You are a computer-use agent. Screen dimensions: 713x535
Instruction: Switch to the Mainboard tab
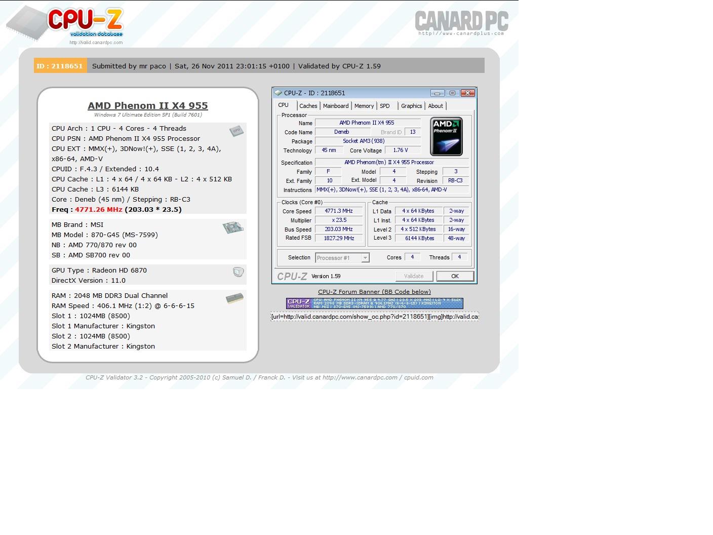click(x=336, y=106)
